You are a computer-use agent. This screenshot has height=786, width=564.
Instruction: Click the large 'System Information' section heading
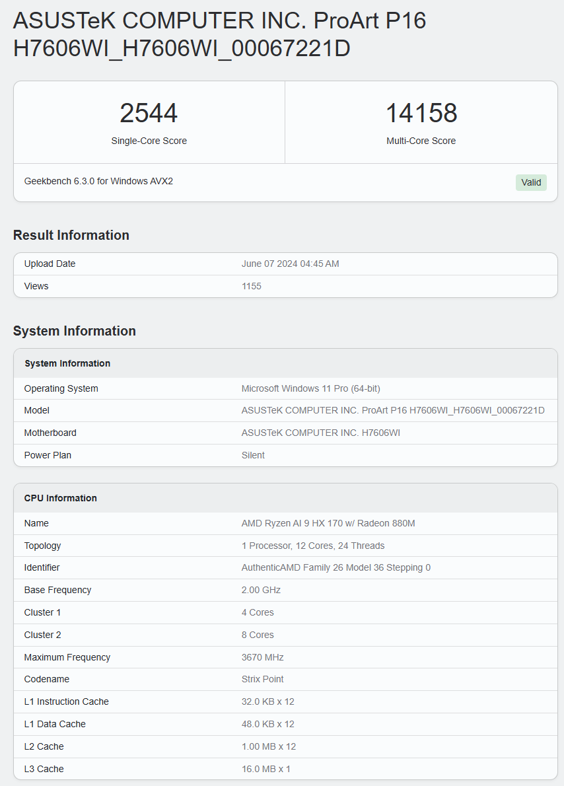74,331
